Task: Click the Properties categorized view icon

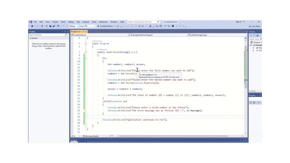Action: point(251,103)
